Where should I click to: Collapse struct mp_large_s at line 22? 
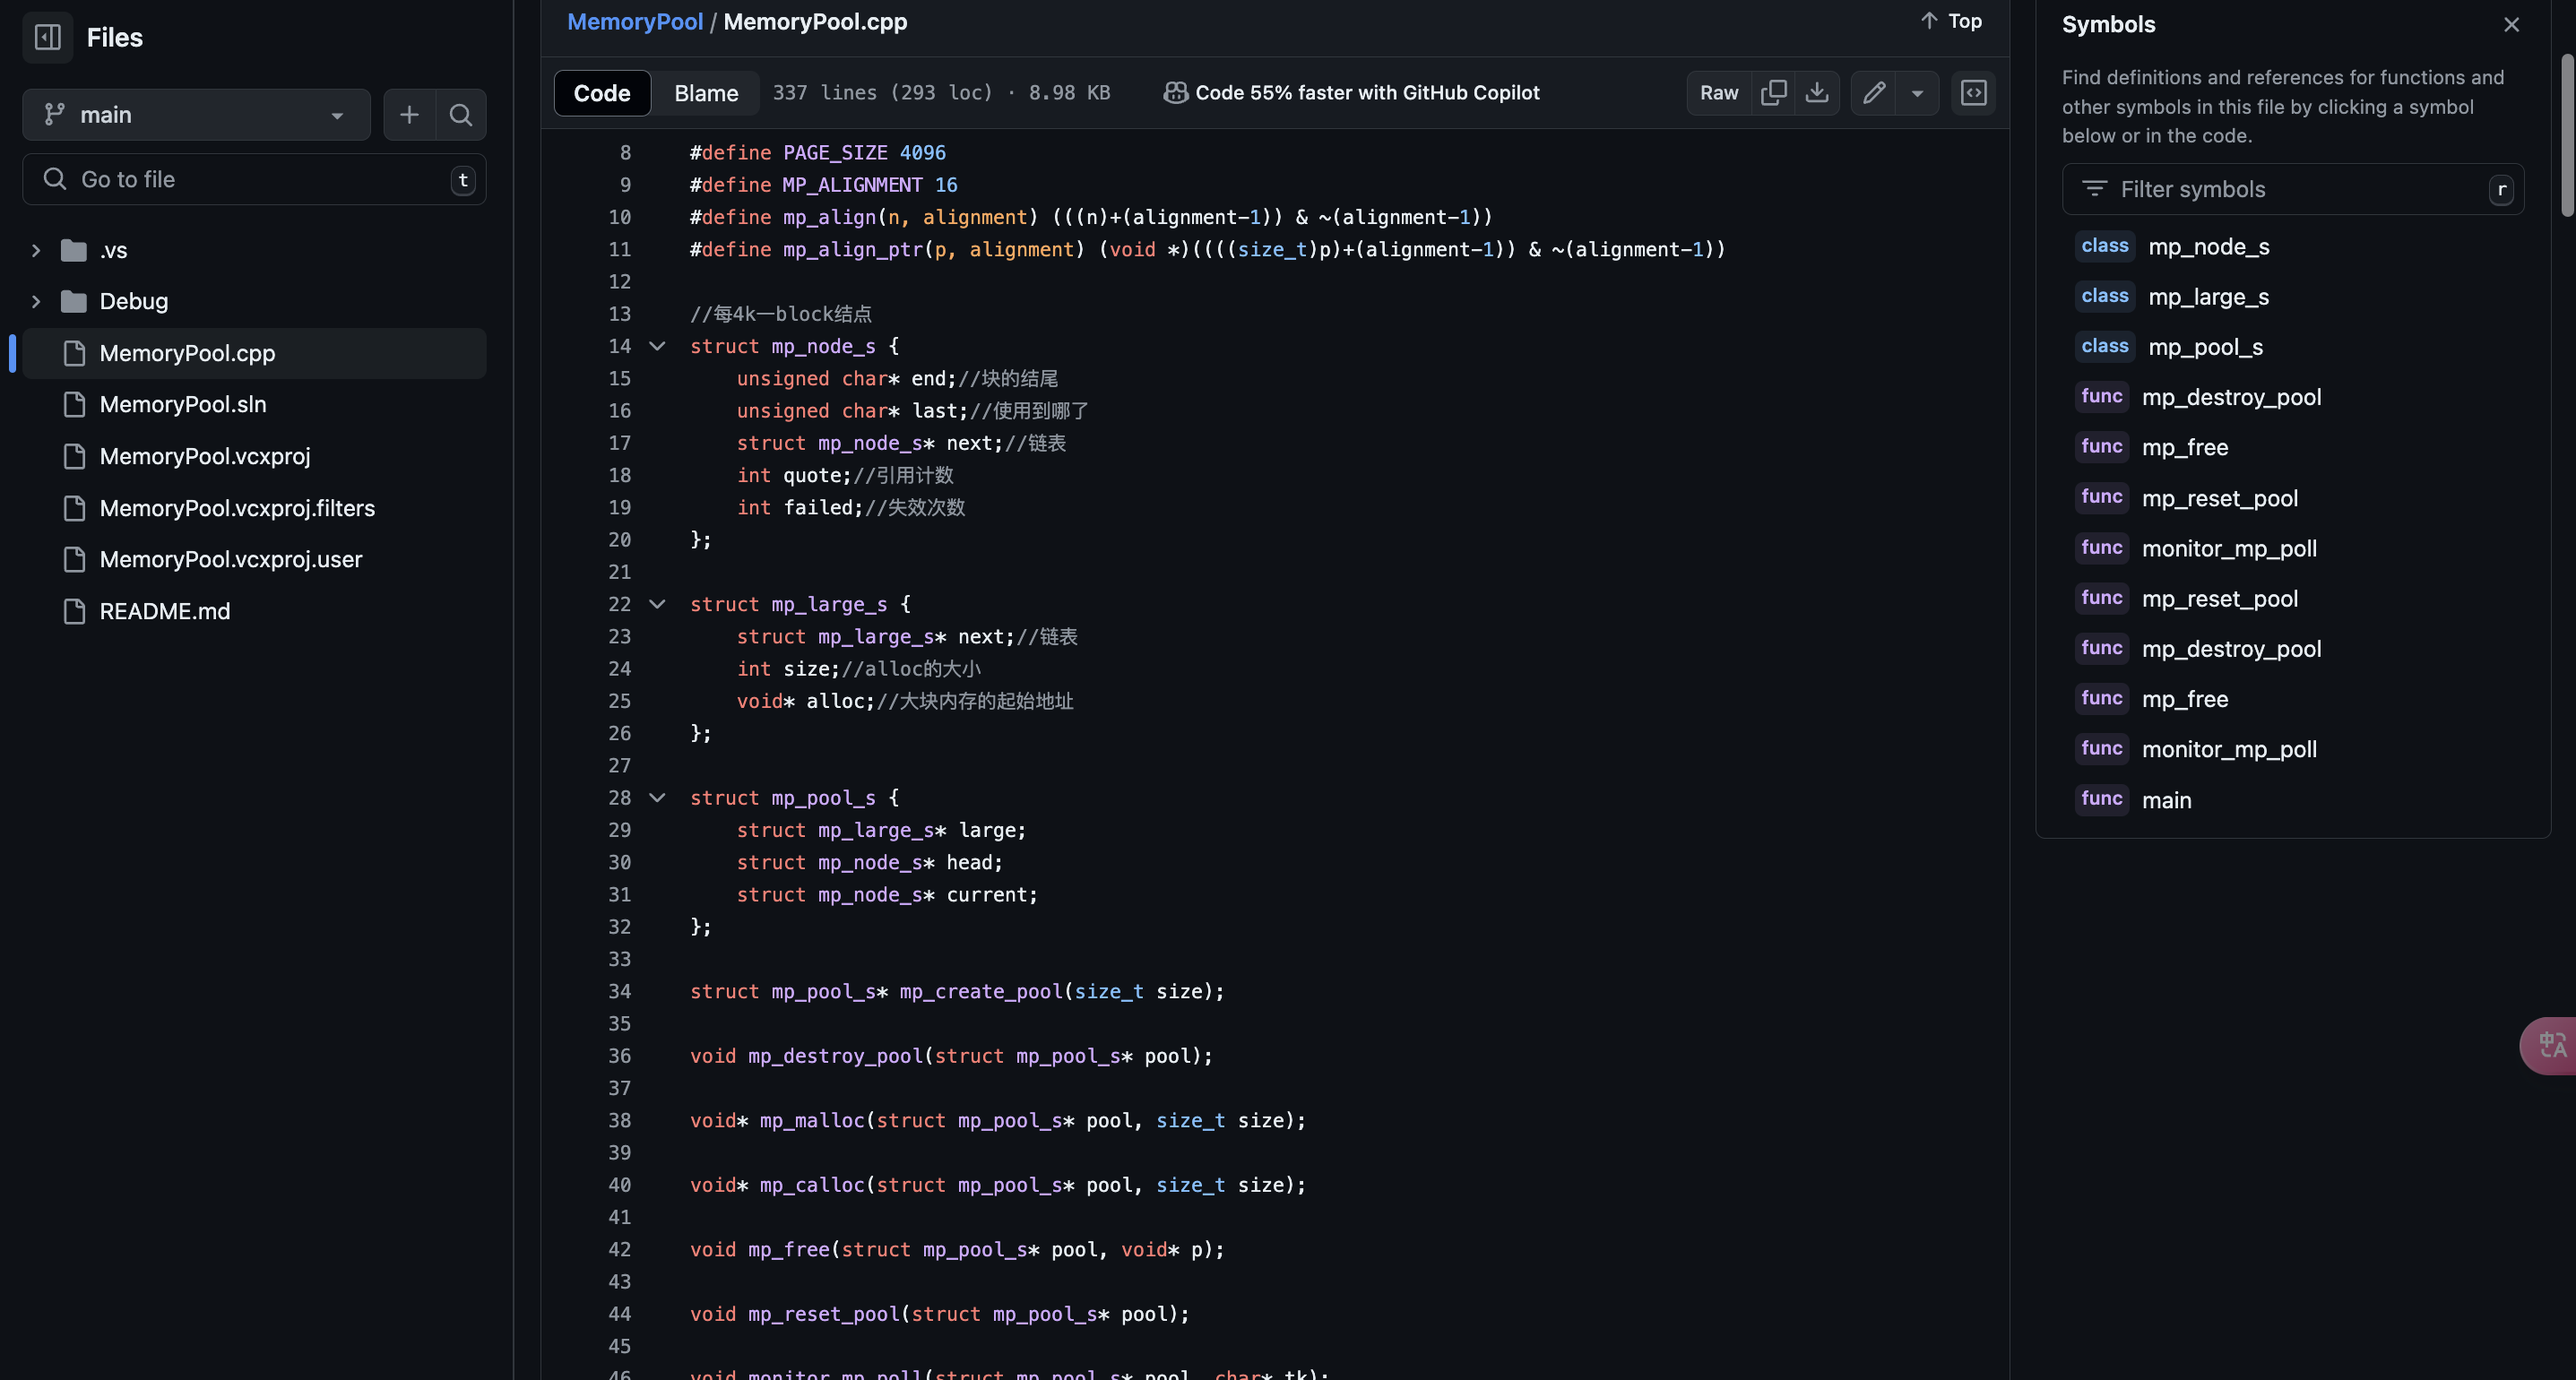(657, 604)
